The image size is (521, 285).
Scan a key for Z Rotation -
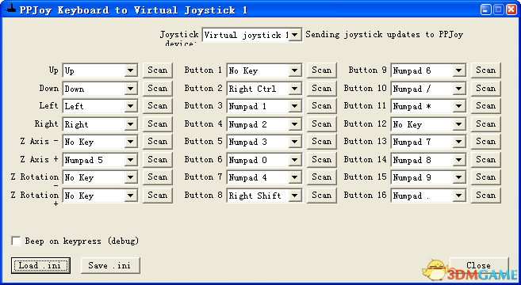tap(158, 177)
